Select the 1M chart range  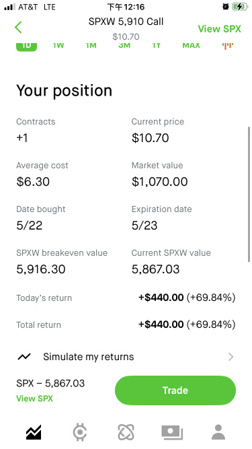[91, 46]
